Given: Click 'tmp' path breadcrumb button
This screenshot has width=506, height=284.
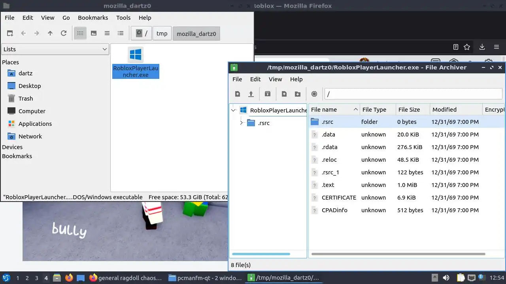Looking at the screenshot, I should pos(162,34).
